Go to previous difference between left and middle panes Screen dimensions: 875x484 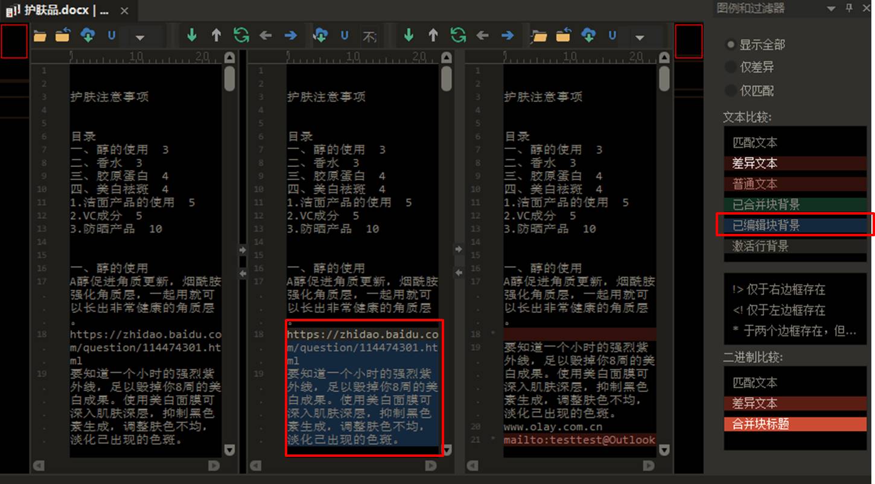tap(216, 36)
